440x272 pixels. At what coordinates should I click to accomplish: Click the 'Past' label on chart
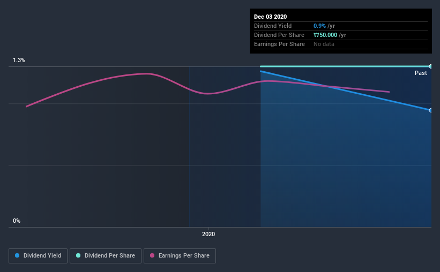click(421, 73)
